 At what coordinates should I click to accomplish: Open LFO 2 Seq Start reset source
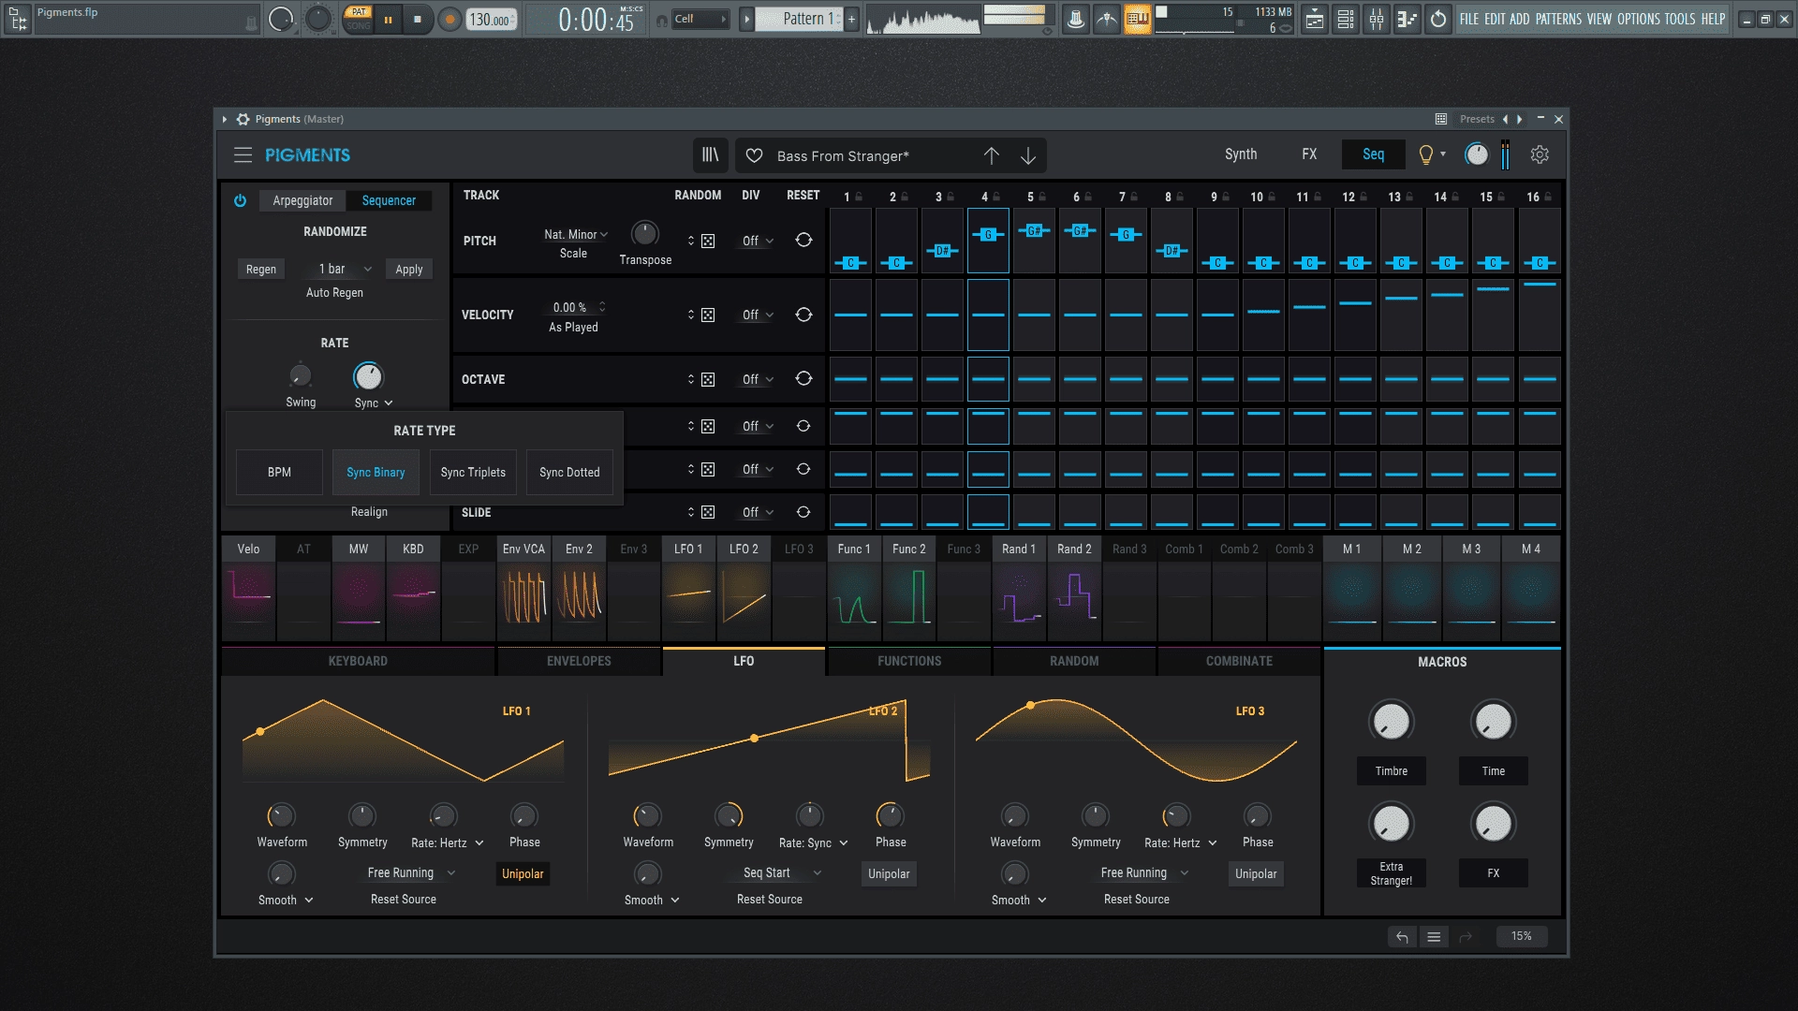point(782,872)
